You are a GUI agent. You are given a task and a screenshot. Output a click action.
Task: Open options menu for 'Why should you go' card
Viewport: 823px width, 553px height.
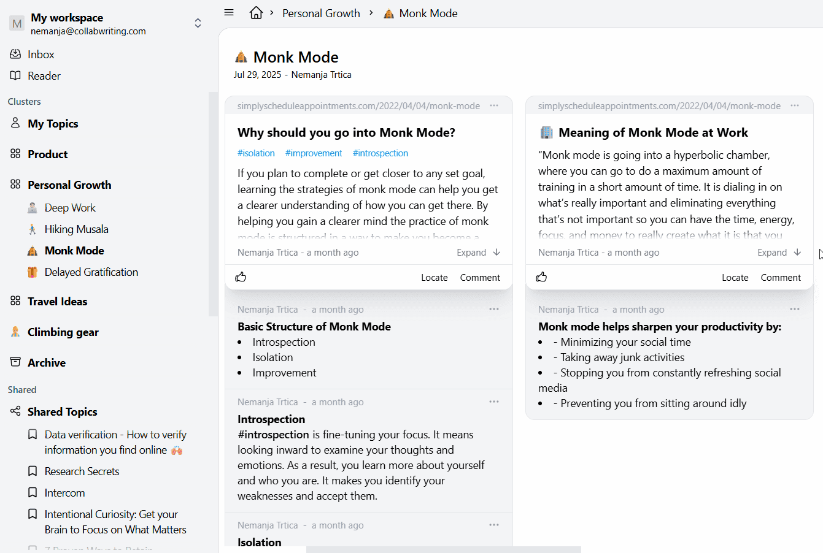point(494,105)
